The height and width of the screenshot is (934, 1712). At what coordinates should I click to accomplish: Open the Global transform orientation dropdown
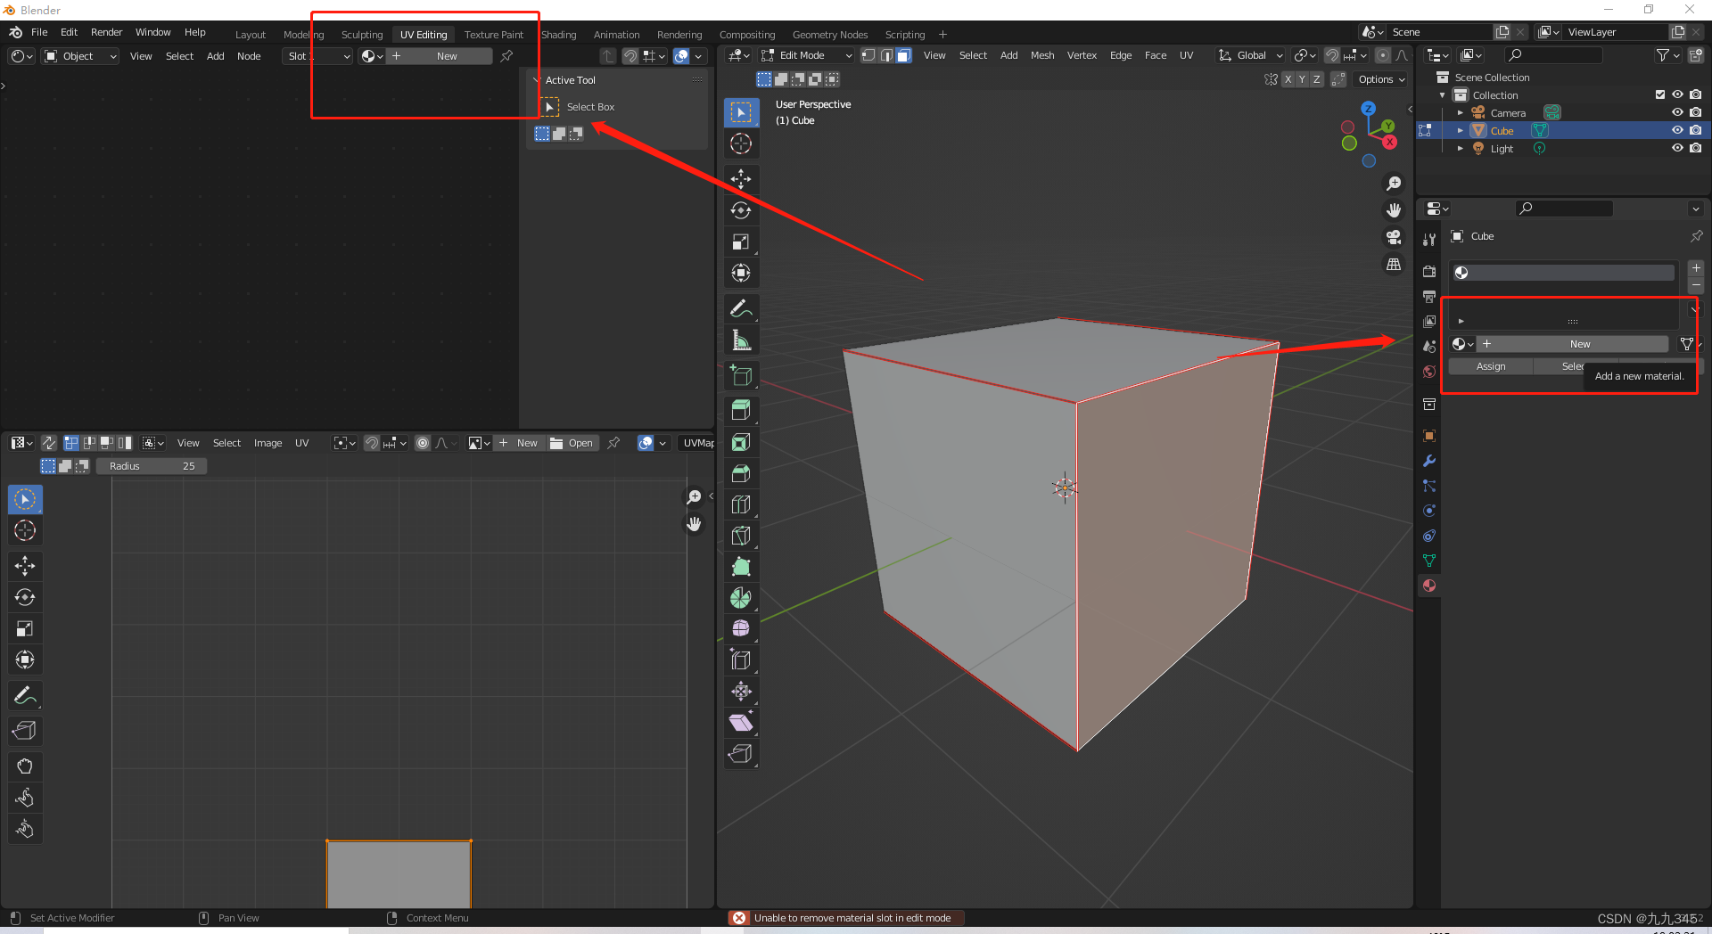coord(1251,55)
